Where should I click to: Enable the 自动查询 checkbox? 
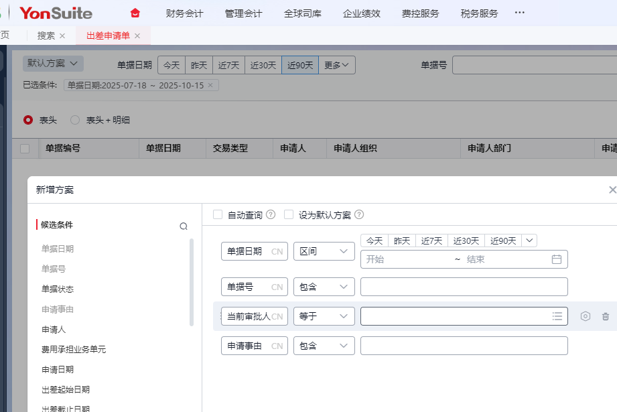(x=218, y=215)
